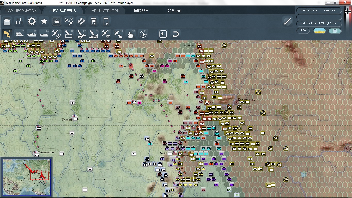Toggle unit counters with the tank icon

pos(7,21)
